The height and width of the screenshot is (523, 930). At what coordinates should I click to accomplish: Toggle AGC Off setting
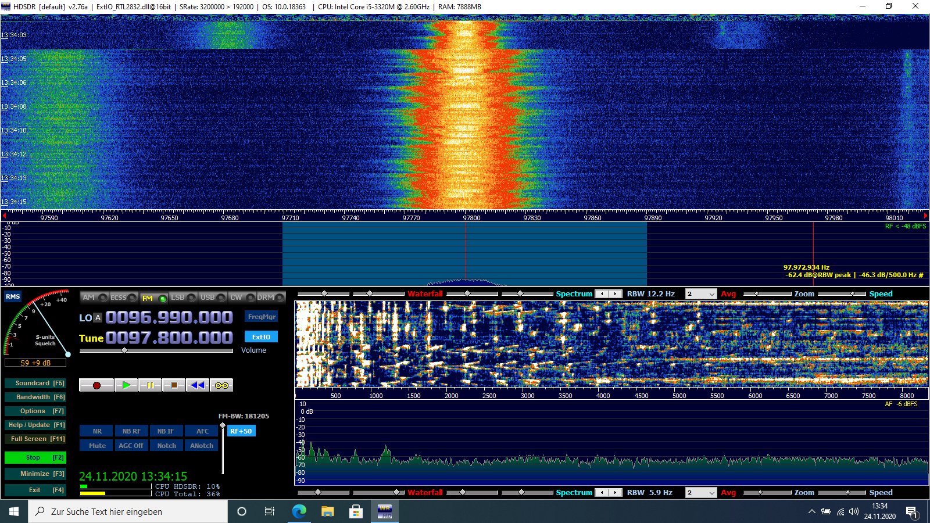[131, 446]
